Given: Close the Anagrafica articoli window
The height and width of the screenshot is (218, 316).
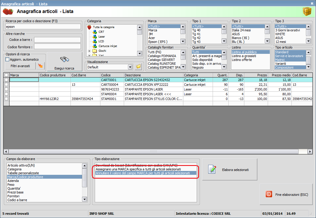Looking at the screenshot, I should tap(312, 4).
